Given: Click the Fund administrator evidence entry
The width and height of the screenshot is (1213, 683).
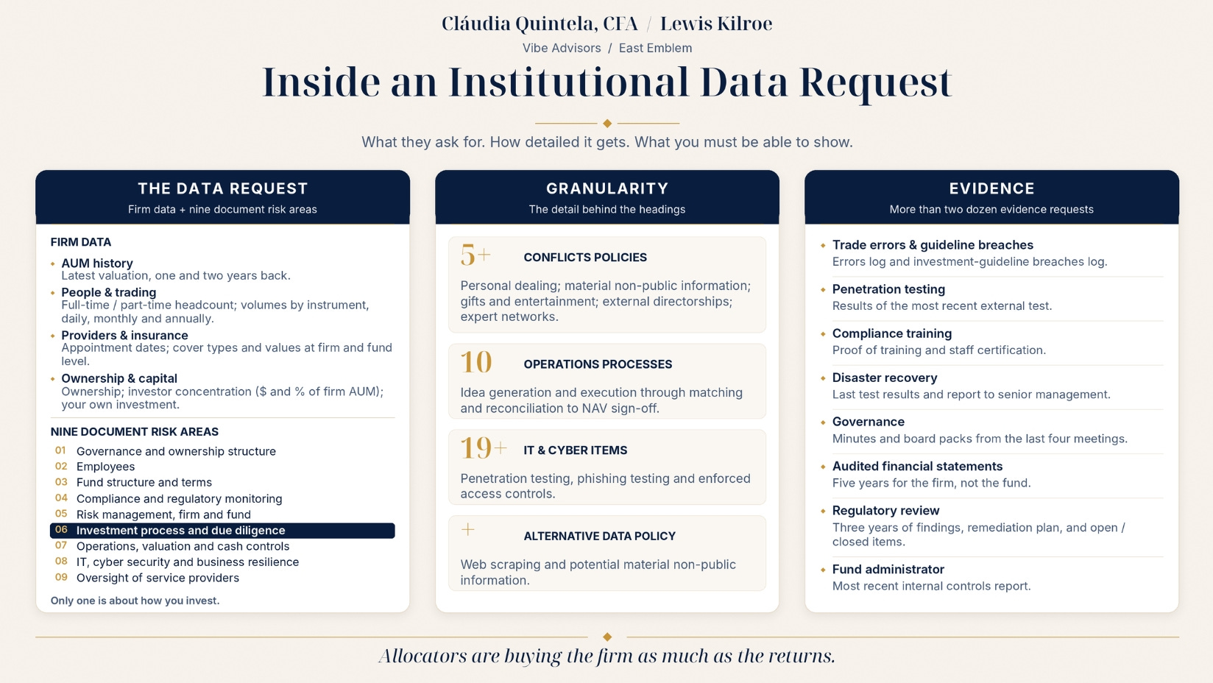Looking at the screenshot, I should tap(991, 578).
